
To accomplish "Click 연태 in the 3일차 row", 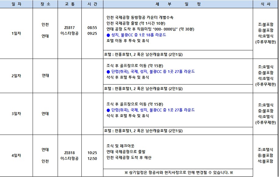I will 45,114.
